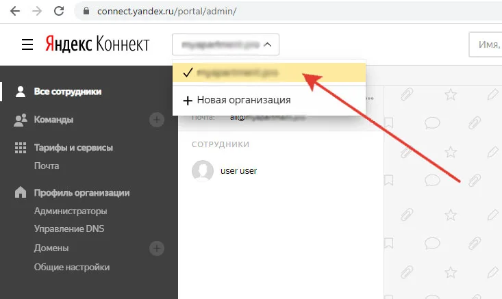Click the grid icon for Тарифы и сервисы
502x299 pixels.
(21, 148)
